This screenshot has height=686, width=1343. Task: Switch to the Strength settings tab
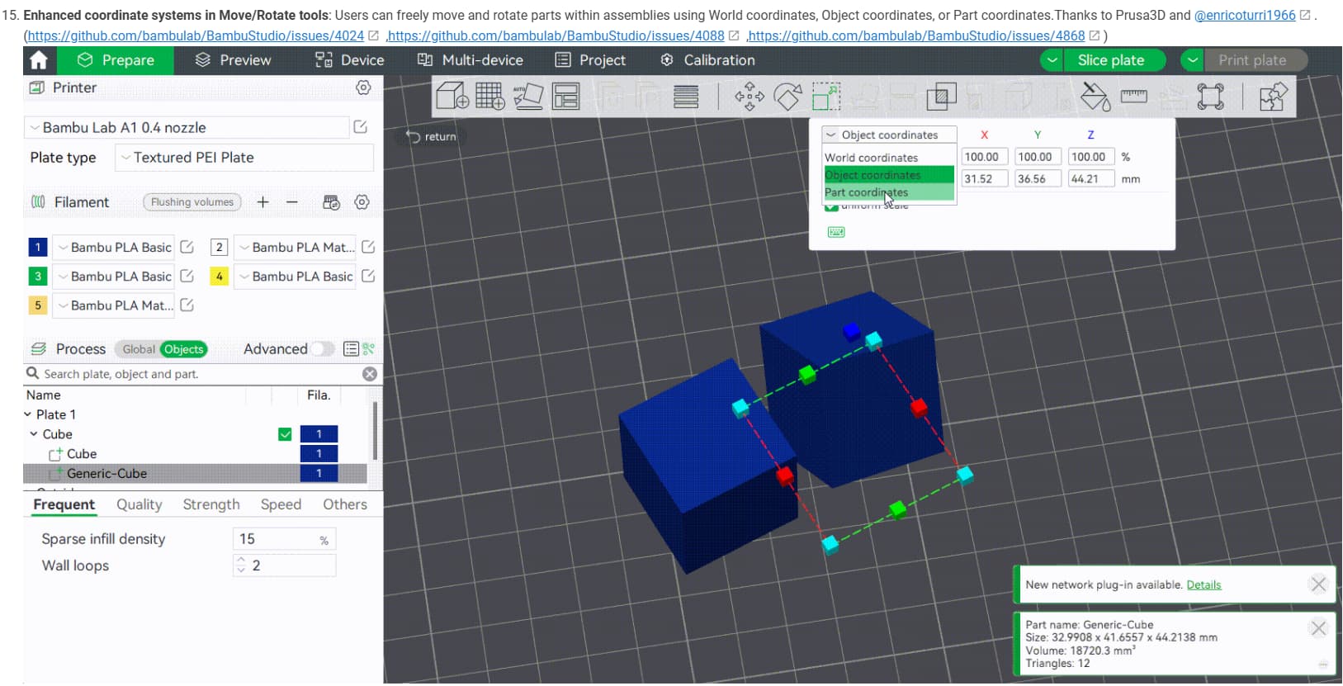click(211, 504)
